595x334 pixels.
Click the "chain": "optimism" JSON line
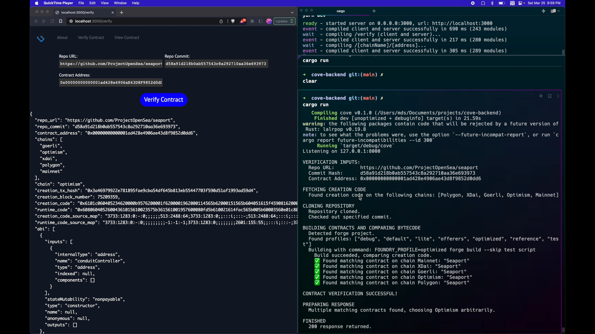[x=60, y=184]
